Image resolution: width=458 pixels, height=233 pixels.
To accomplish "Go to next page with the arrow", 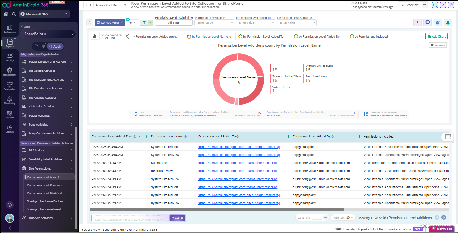I will tap(444, 217).
